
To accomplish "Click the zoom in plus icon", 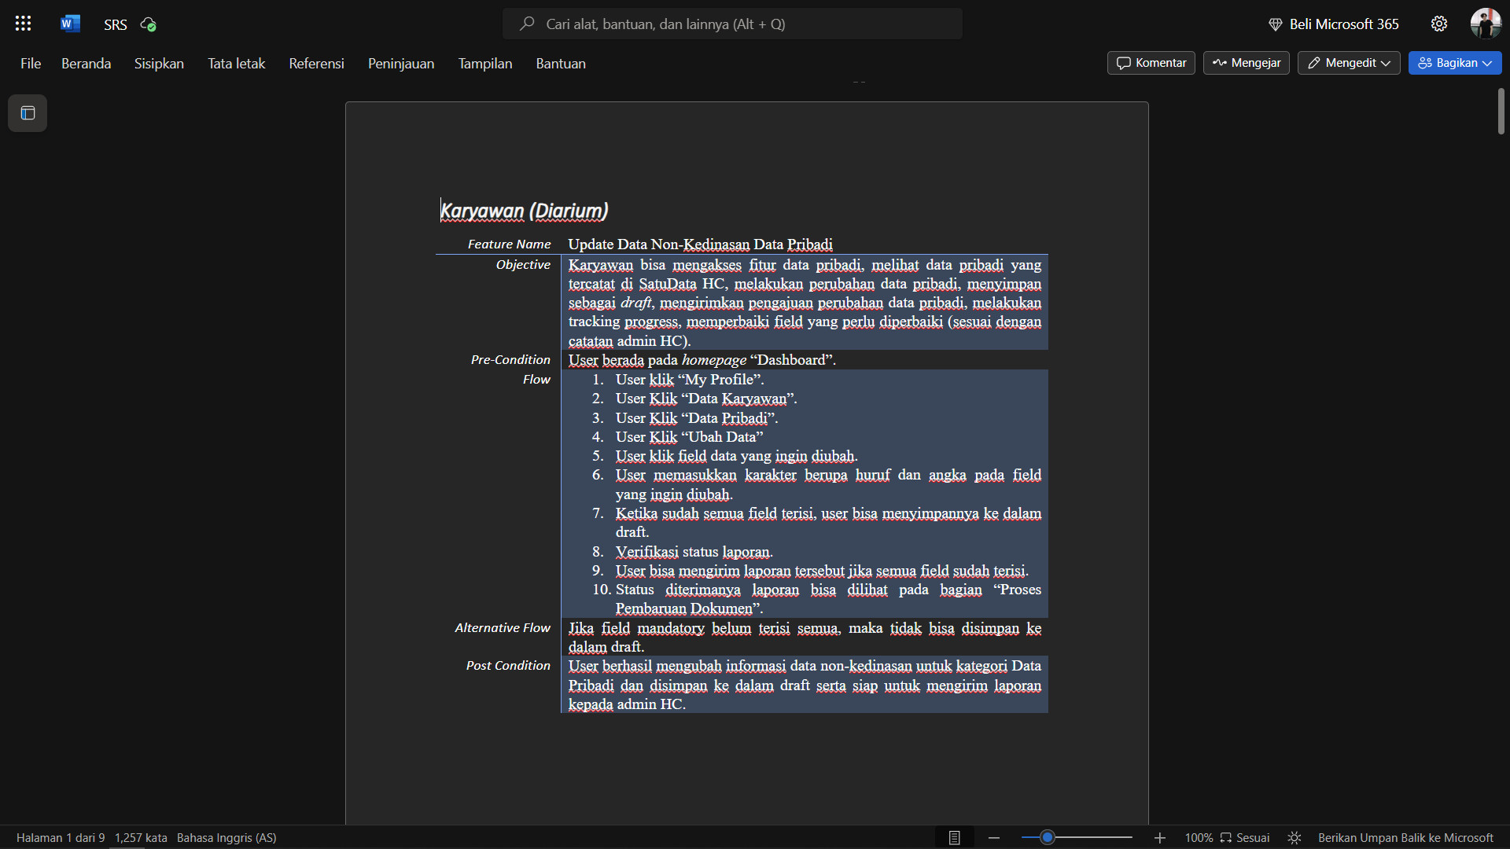I will tap(1159, 838).
